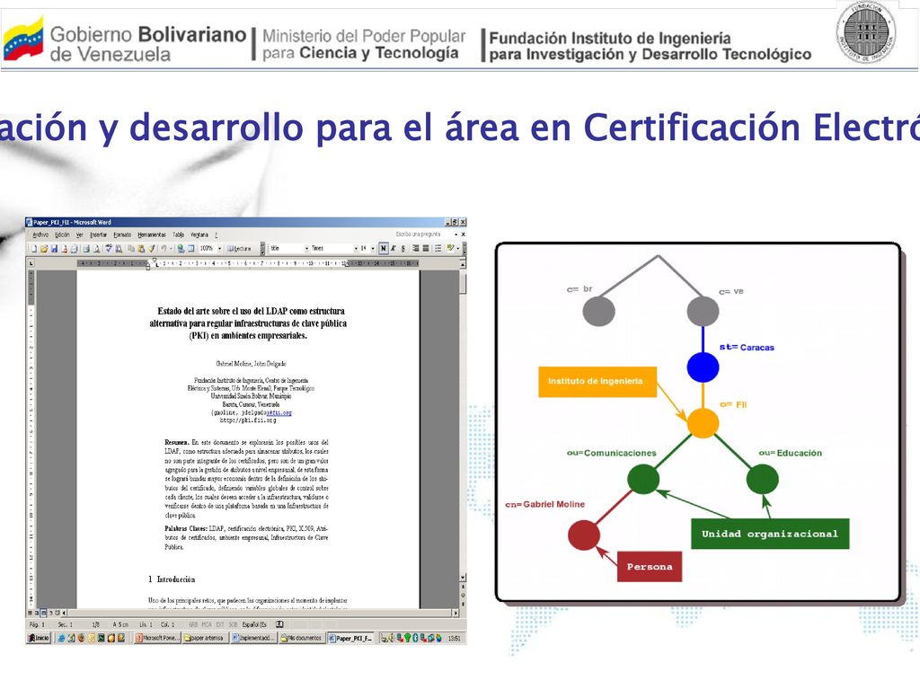Click the Venezuela flag logo in header
The width and height of the screenshot is (920, 690).
[23, 40]
